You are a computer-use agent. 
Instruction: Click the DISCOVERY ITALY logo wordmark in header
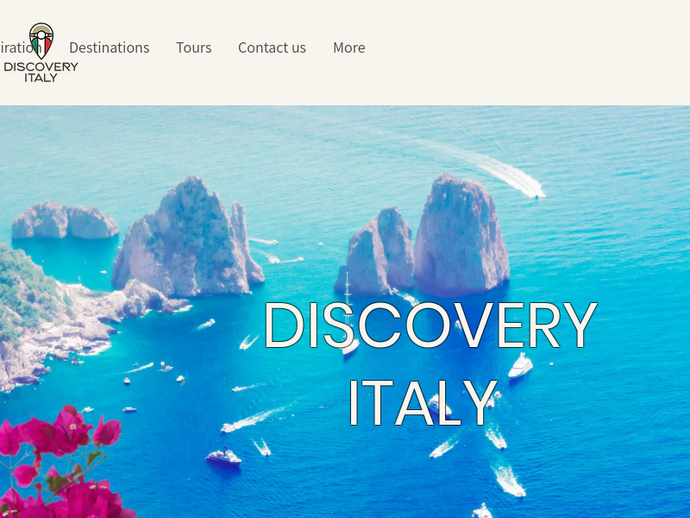(41, 72)
